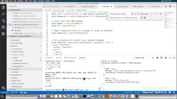Click the Spaces: 2 indentation status item
This screenshot has height=99, width=177.
(x=138, y=92)
